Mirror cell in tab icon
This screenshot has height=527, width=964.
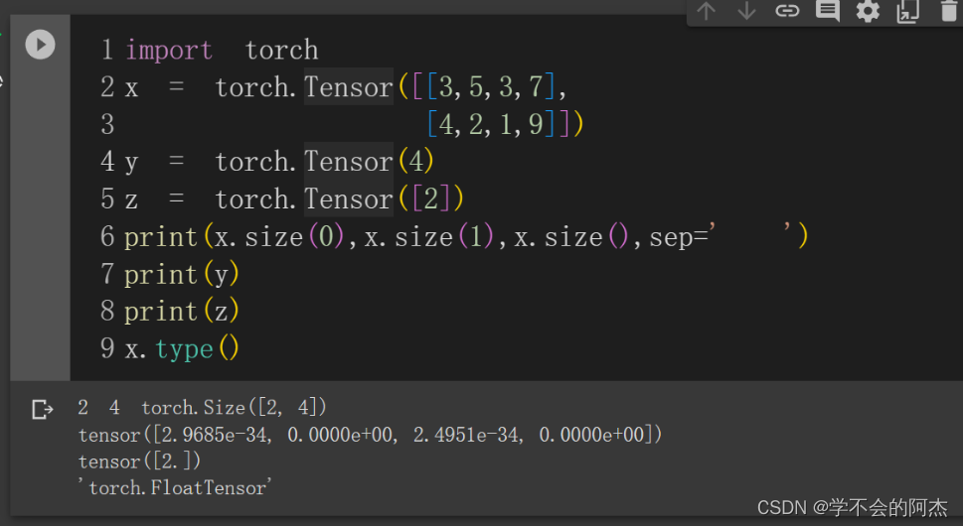(x=907, y=11)
